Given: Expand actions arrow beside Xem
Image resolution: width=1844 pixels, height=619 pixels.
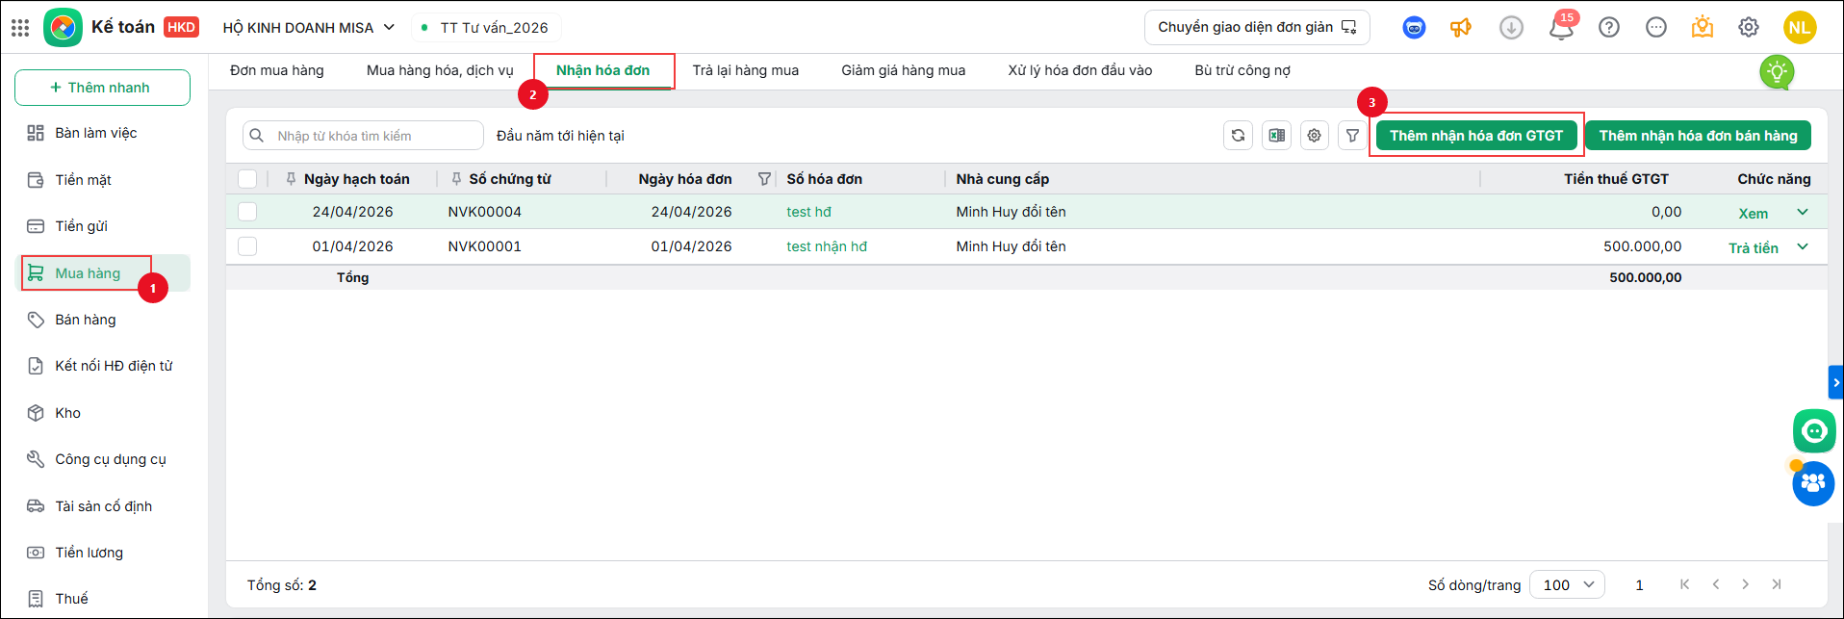Looking at the screenshot, I should coord(1803,213).
